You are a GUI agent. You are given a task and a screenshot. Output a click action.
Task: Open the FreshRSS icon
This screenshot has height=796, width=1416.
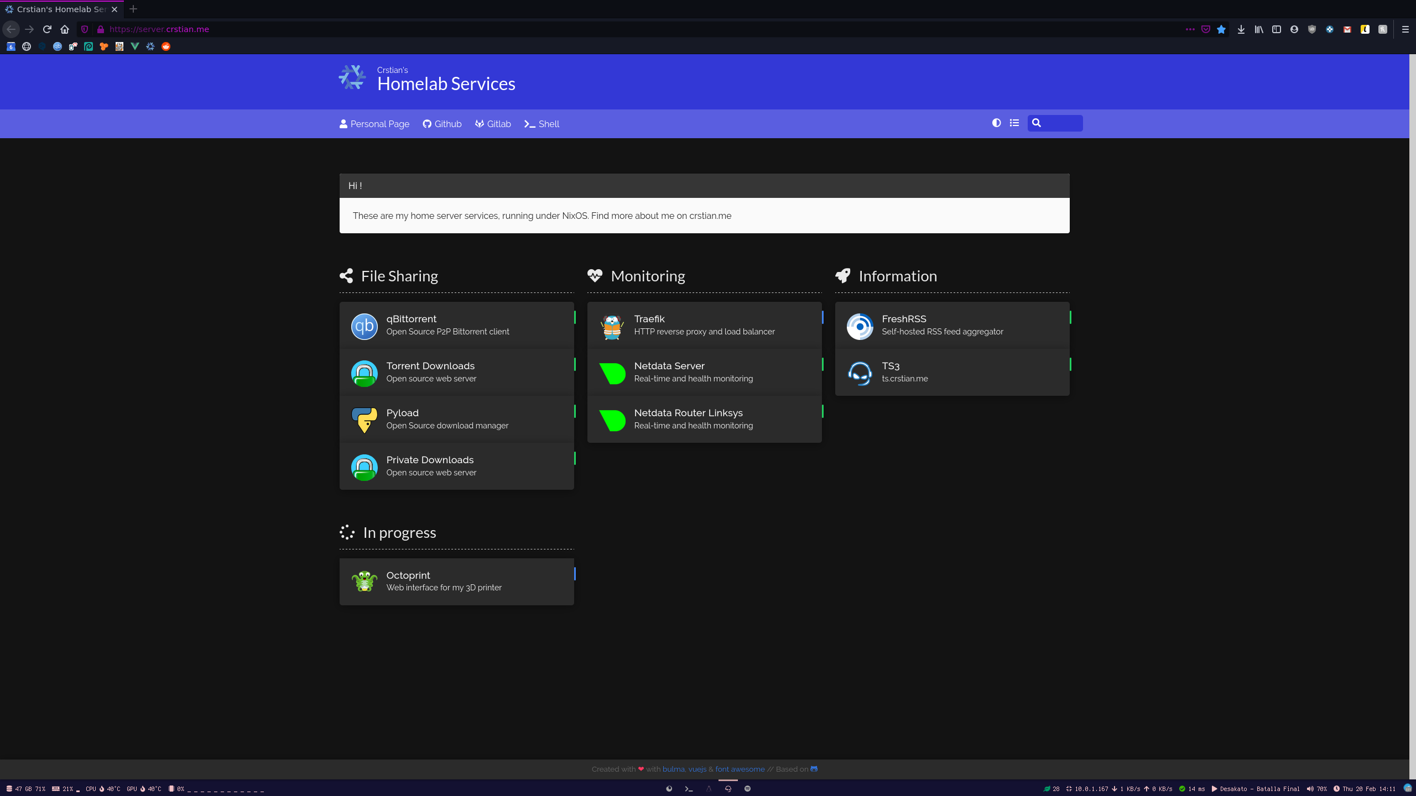click(x=860, y=326)
